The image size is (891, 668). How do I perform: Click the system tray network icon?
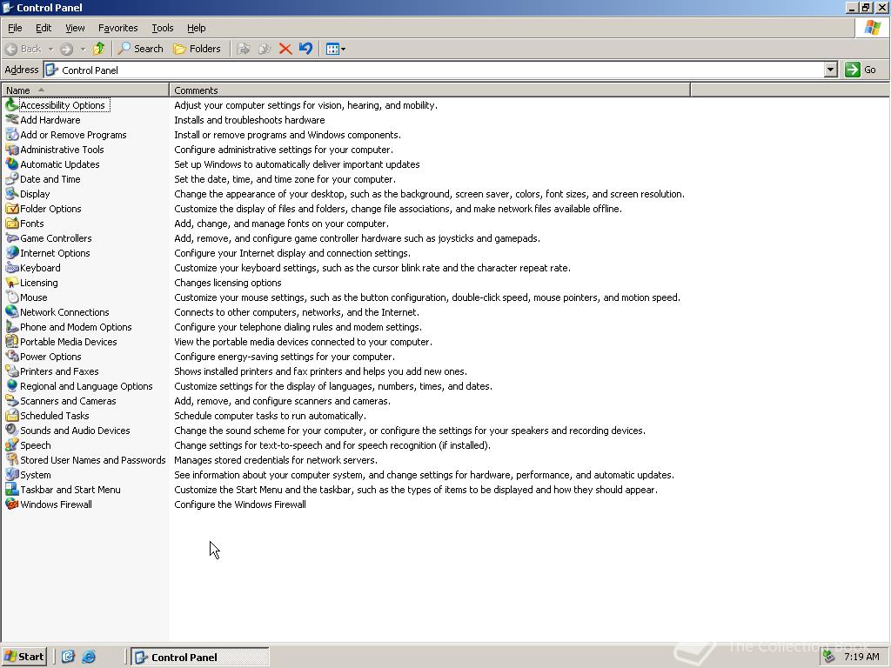tap(829, 658)
